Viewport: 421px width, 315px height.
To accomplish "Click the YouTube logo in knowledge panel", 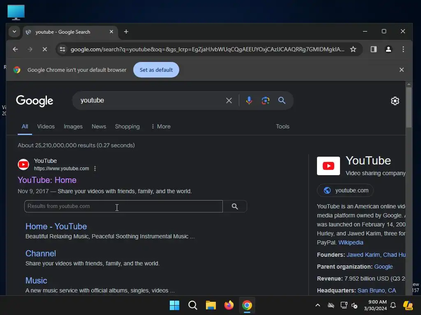I will click(328, 166).
